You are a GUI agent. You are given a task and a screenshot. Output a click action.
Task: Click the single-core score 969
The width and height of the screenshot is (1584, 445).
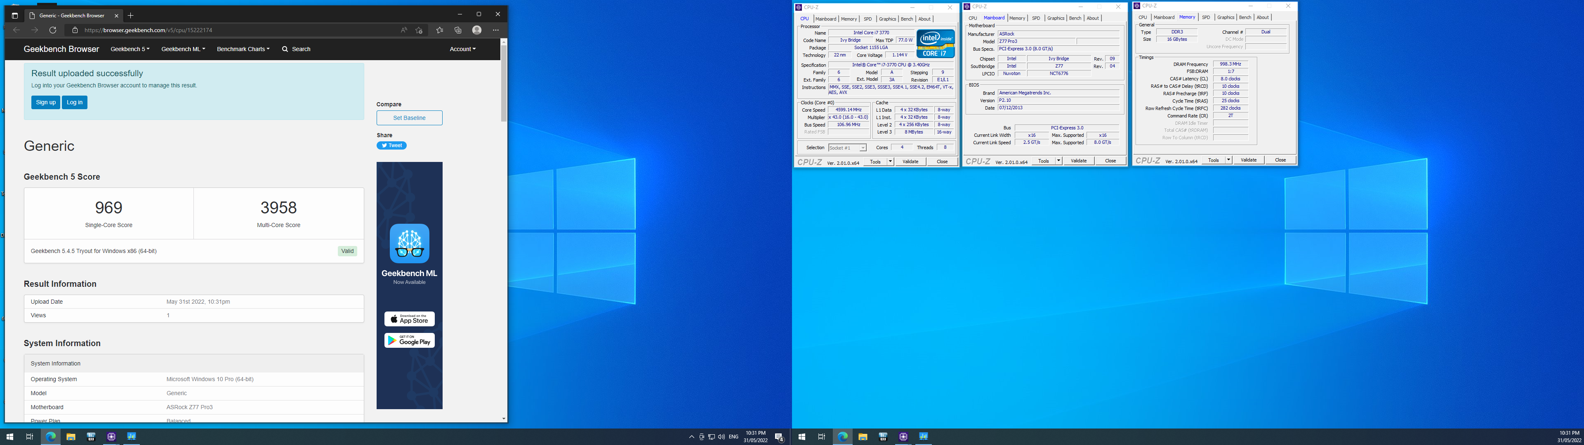109,208
